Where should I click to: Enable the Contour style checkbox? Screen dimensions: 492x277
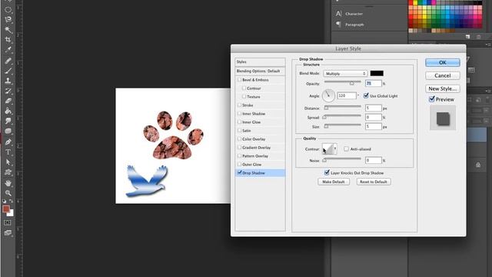pos(244,88)
